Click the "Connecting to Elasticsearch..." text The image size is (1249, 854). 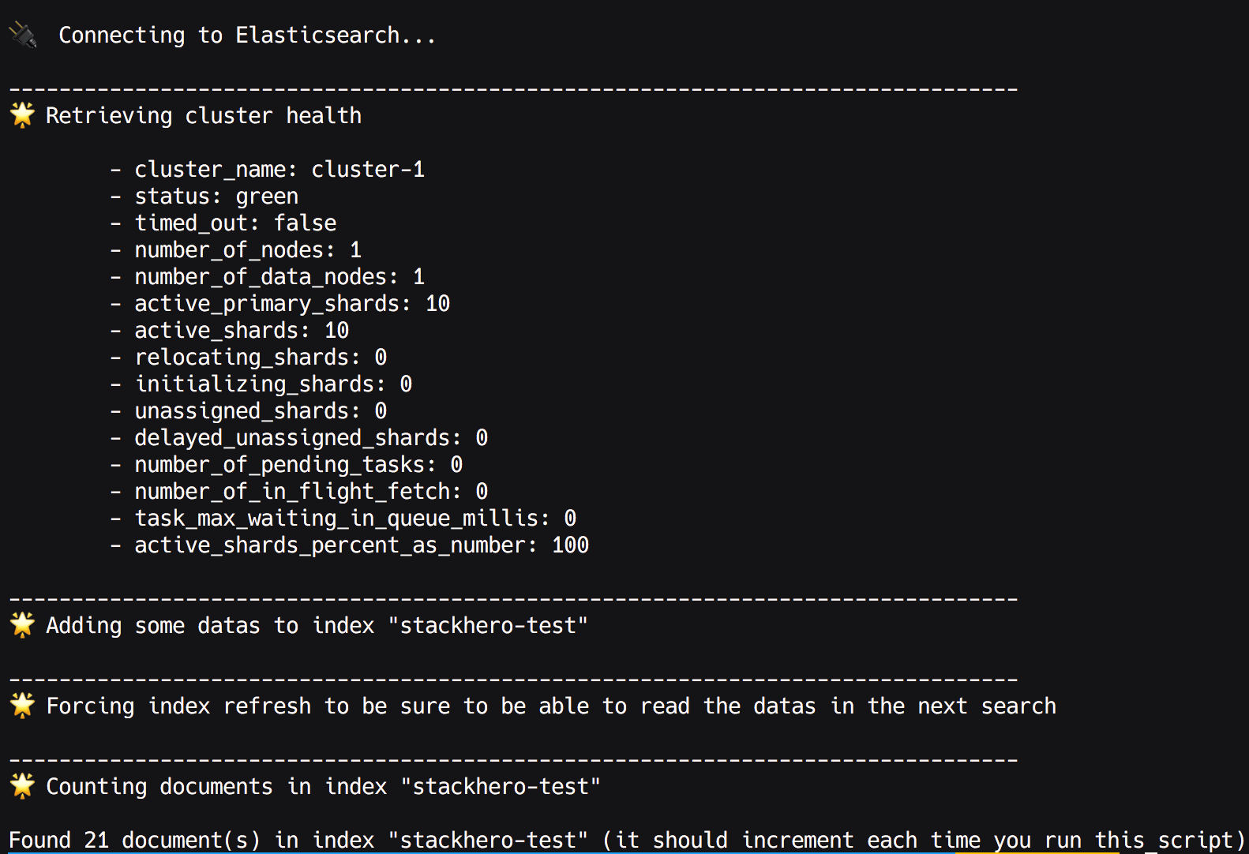pos(247,36)
